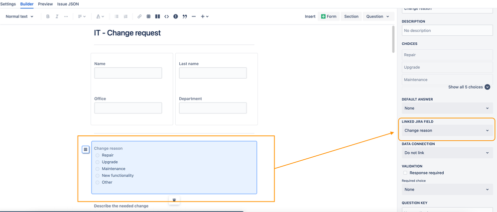Click the Name input field
This screenshot has height=212, width=497.
click(x=128, y=73)
